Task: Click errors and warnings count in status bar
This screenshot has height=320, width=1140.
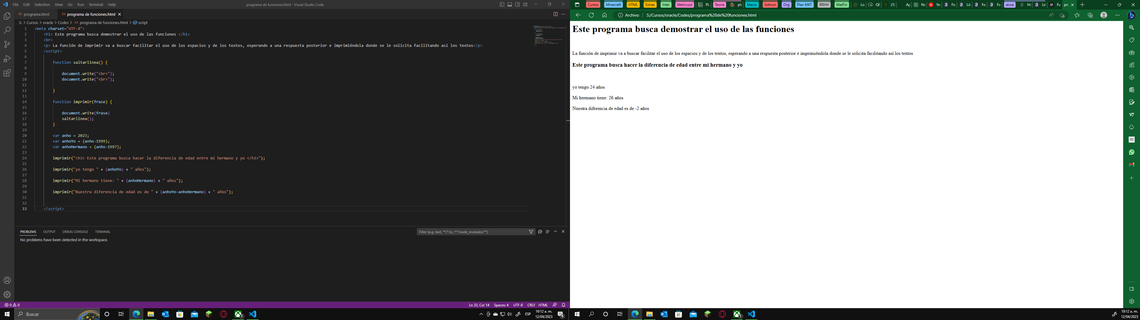Action: tap(12, 305)
